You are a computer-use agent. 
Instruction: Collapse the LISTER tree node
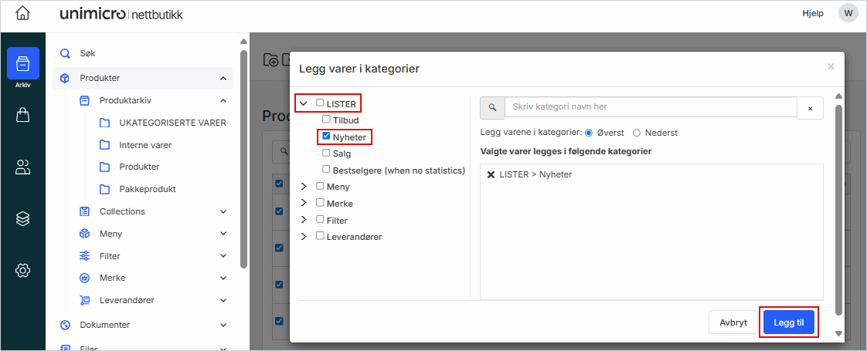pyautogui.click(x=304, y=103)
